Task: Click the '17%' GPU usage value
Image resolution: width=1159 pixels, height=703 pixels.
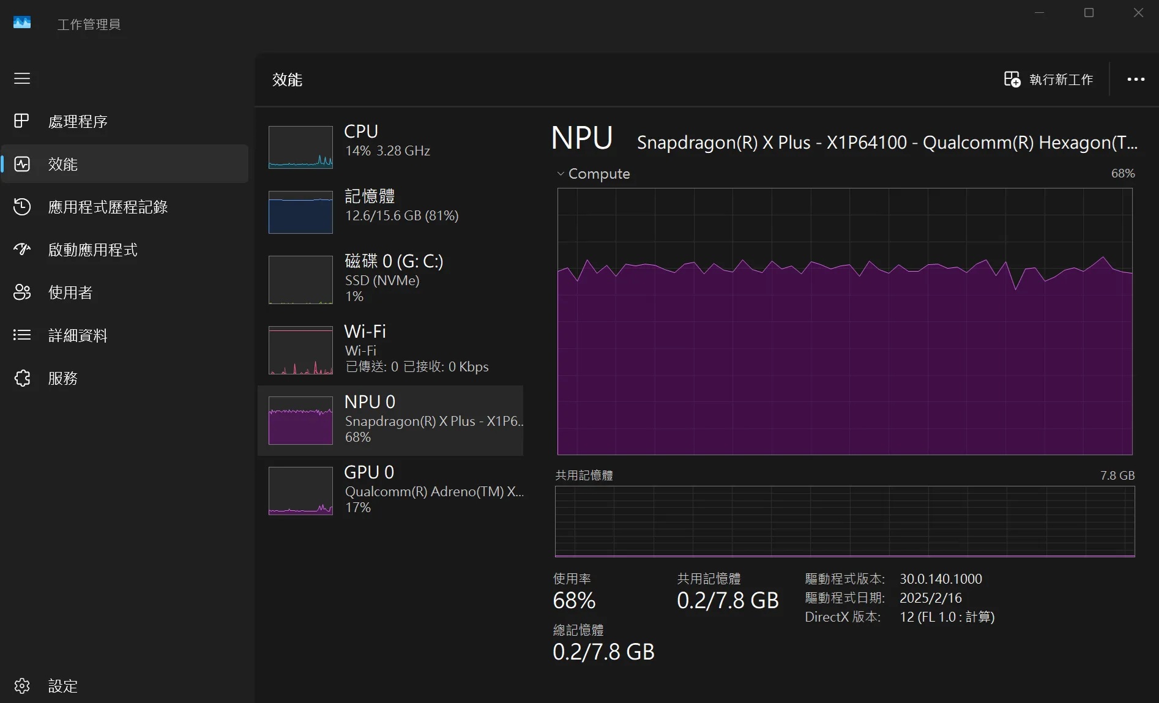Action: pos(358,507)
